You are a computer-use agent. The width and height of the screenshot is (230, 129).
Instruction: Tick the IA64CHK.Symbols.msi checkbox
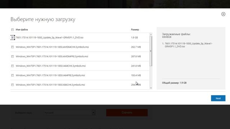click(13, 66)
